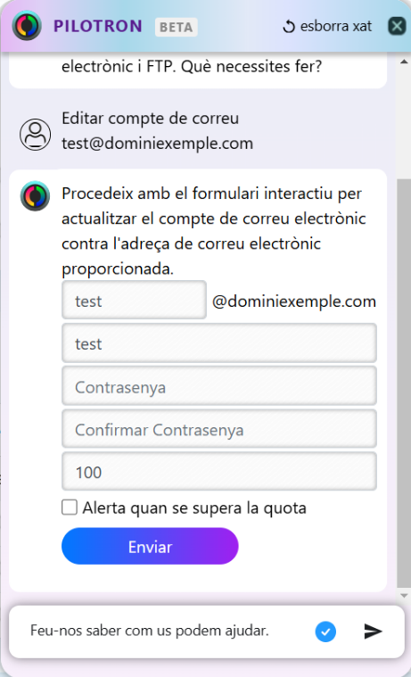
Task: Click the circular arrow clear chat icon
Action: tap(288, 27)
